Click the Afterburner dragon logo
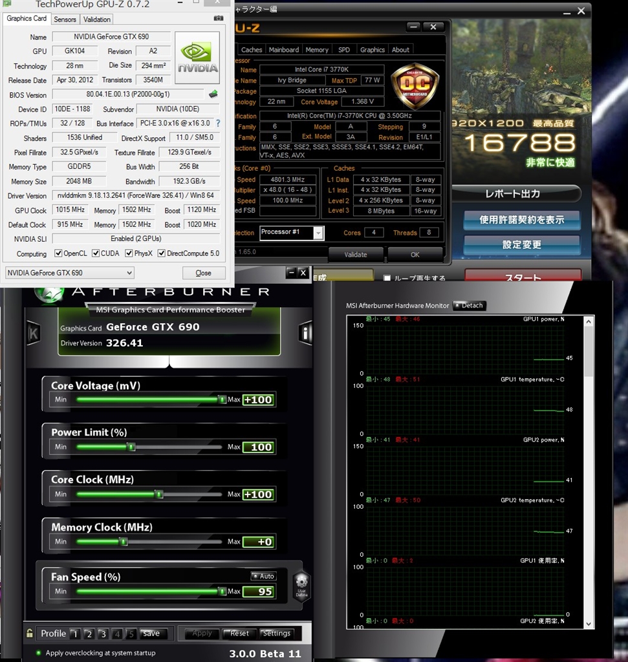628x662 pixels. pos(49,293)
